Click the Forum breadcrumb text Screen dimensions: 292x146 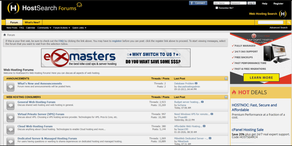pyautogui.click(x=11, y=35)
